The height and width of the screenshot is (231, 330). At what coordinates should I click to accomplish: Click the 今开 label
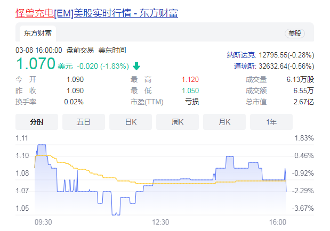tap(26, 80)
